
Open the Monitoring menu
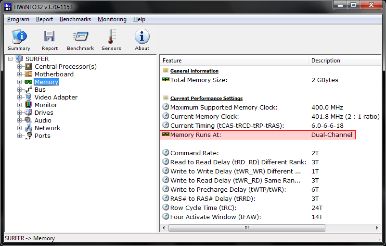(112, 19)
